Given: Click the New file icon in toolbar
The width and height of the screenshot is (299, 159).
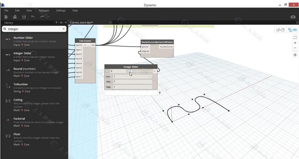Looking at the screenshot, I should [6, 17].
